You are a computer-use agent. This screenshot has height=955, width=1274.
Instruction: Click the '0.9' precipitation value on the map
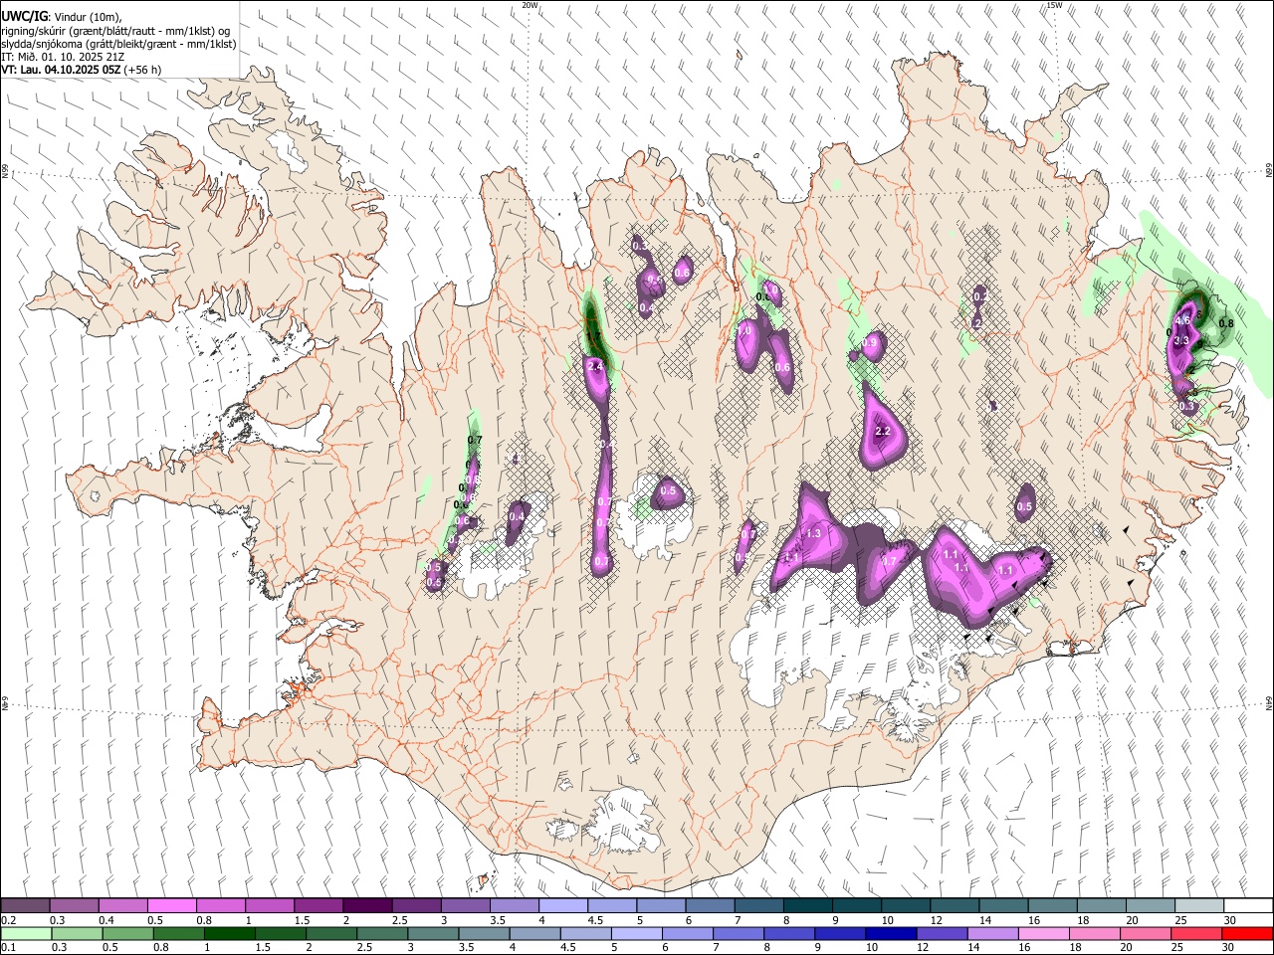870,343
